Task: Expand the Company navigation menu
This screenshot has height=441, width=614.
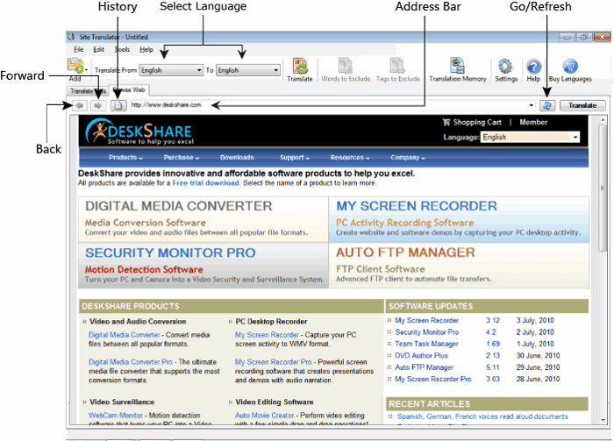Action: [x=408, y=158]
